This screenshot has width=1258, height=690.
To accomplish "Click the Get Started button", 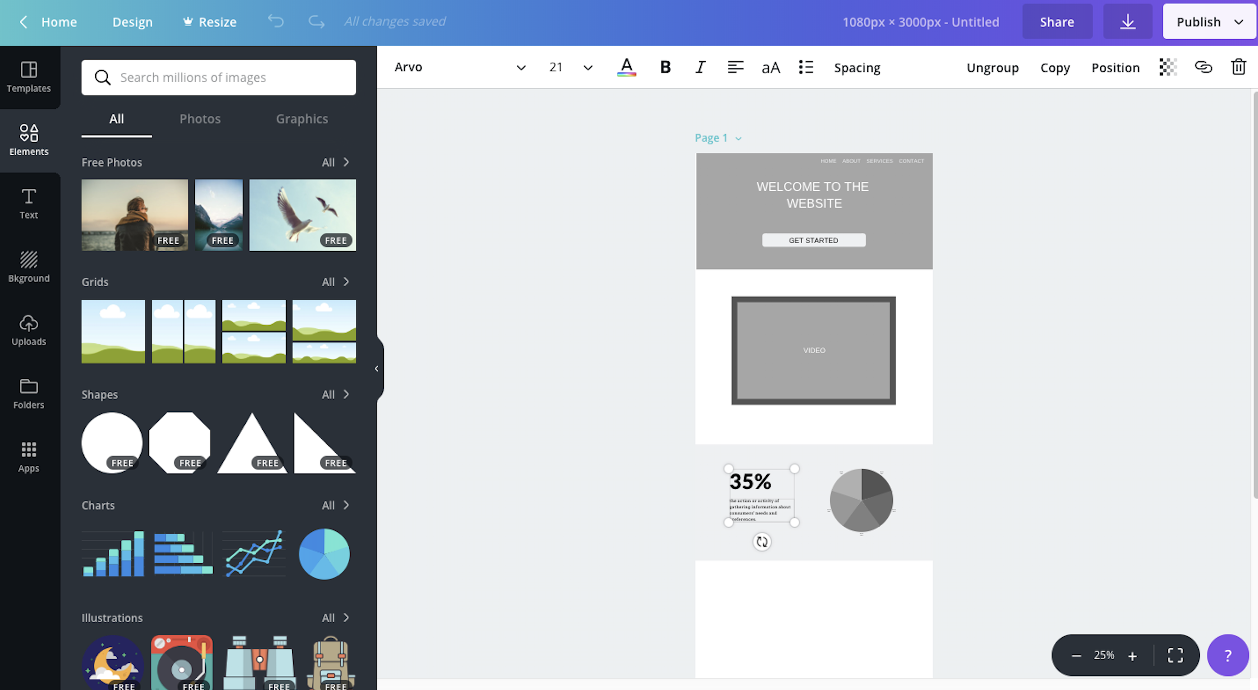I will coord(813,239).
